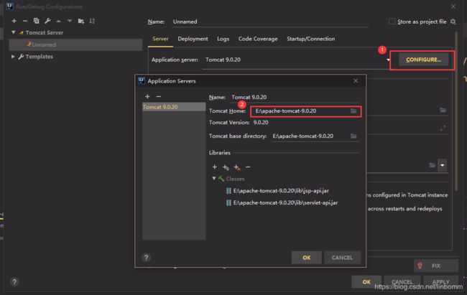Enable Store as project file checkbox
The image size is (467, 295).
click(x=392, y=22)
